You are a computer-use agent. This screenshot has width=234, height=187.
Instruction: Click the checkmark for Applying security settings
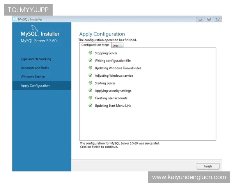tap(90, 90)
